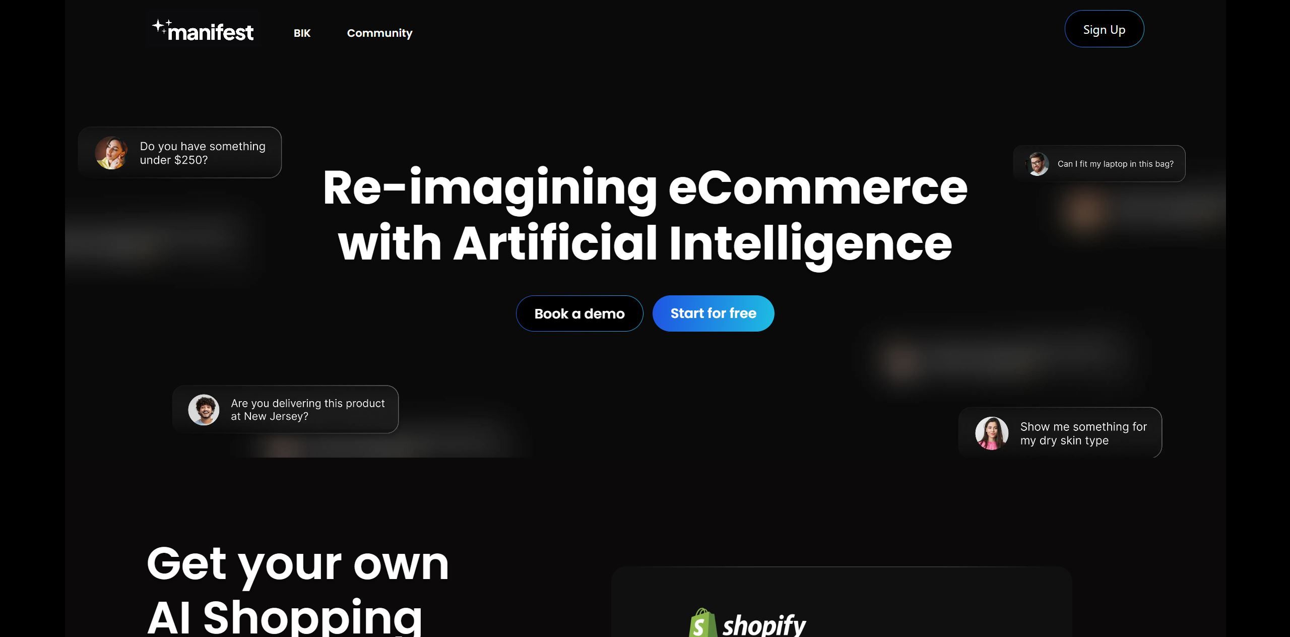The image size is (1290, 637).
Task: Open the Community navigation menu item
Action: [379, 33]
